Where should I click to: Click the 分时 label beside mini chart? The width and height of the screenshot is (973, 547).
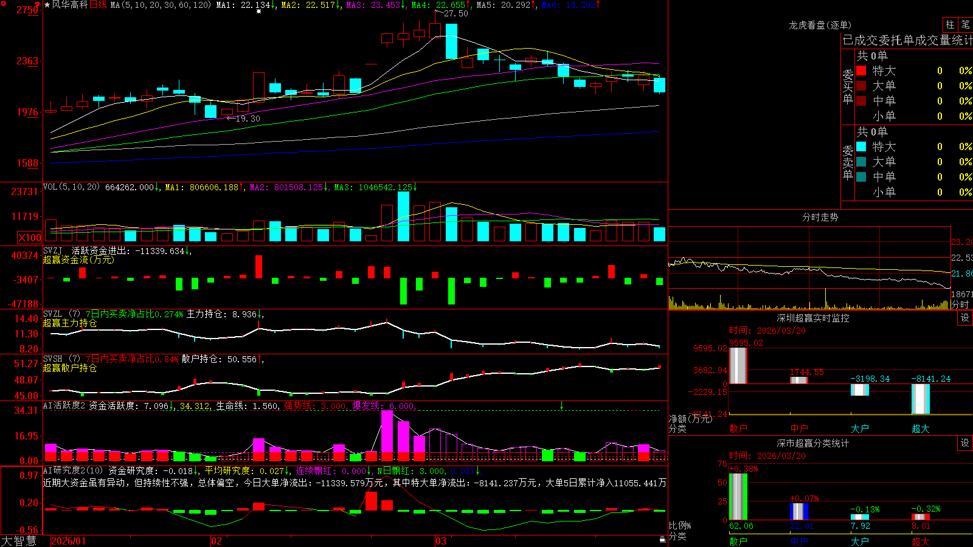960,304
